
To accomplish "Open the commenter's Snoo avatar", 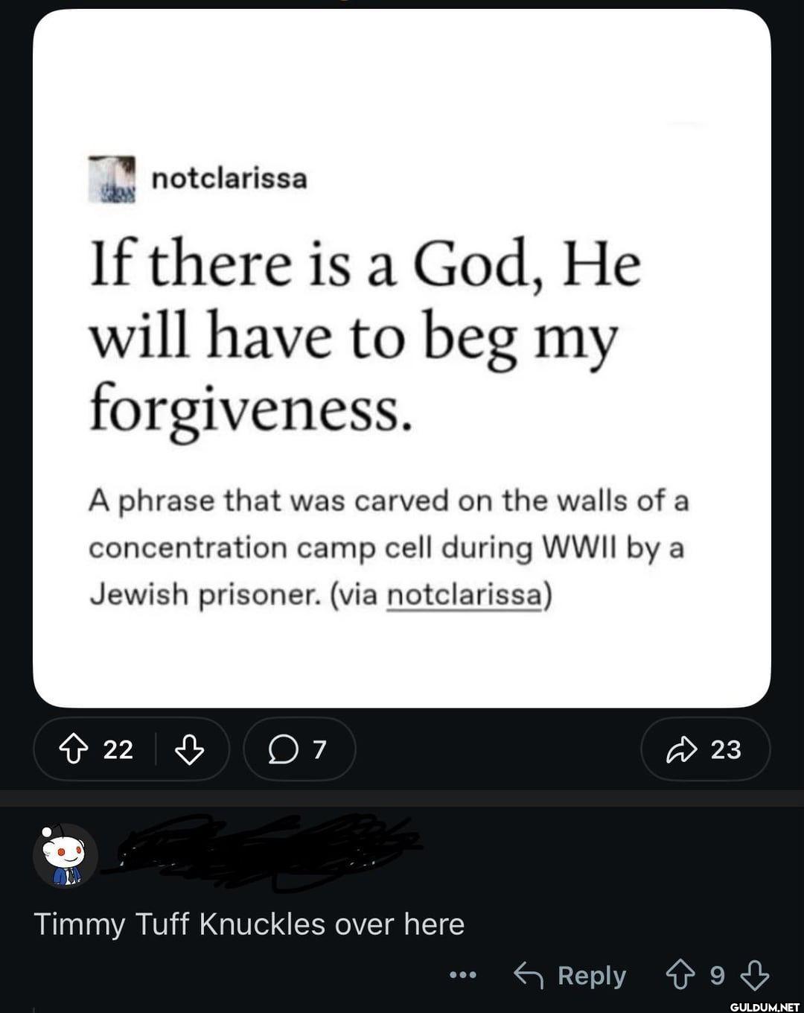I will (66, 855).
